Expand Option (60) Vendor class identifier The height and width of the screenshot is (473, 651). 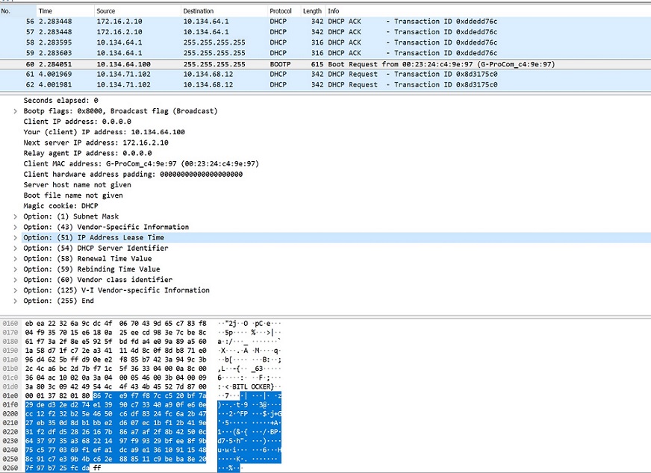click(x=15, y=280)
